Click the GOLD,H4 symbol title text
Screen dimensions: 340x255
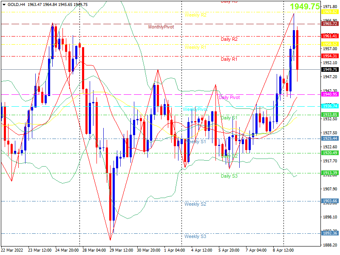click(16, 5)
